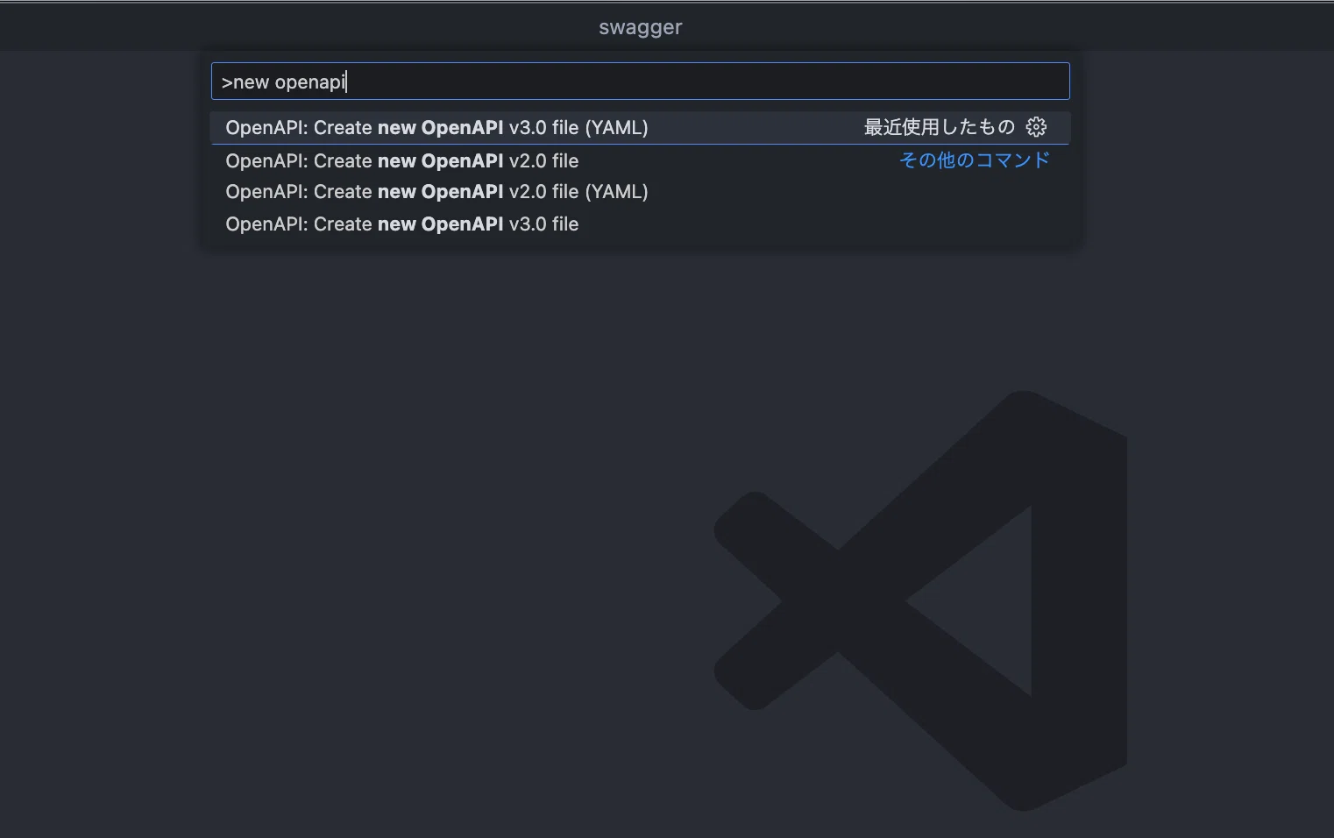This screenshot has width=1334, height=838.
Task: Select Create new OpenAPI v3.0 file (YAML)
Action: click(x=640, y=128)
